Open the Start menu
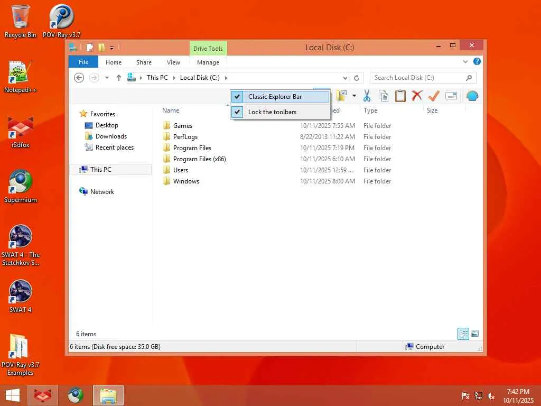Screen dimensions: 541x406 point(13,395)
